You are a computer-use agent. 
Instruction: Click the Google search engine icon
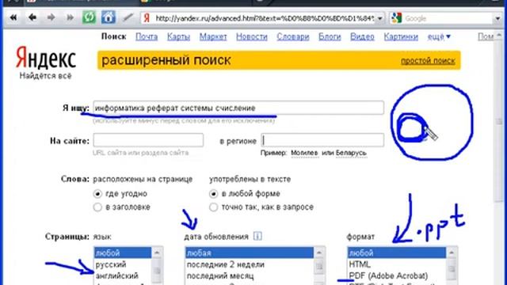click(396, 18)
